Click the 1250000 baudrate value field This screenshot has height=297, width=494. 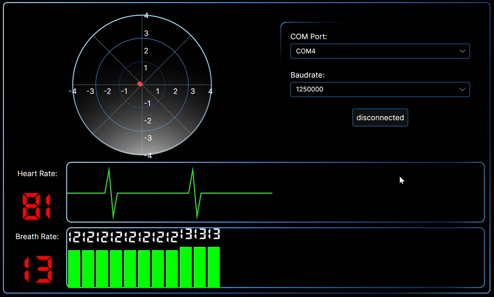click(x=310, y=89)
